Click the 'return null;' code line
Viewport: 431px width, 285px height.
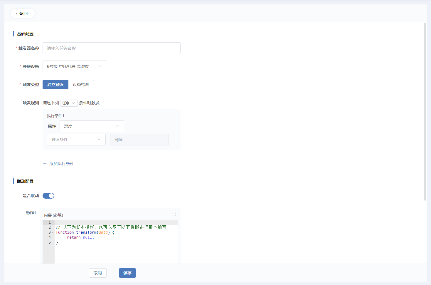(x=80, y=237)
